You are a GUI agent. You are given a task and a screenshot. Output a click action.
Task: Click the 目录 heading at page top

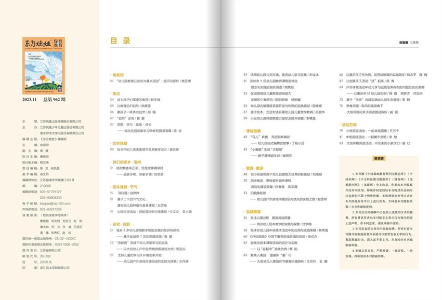pos(120,42)
